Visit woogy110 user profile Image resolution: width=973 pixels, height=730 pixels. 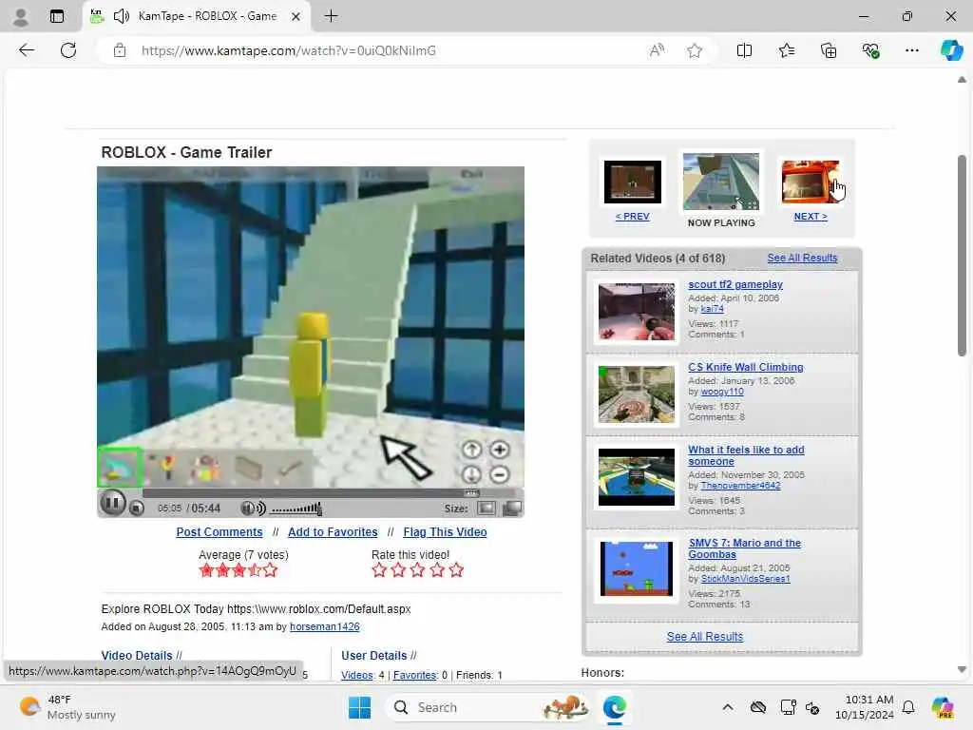click(722, 392)
